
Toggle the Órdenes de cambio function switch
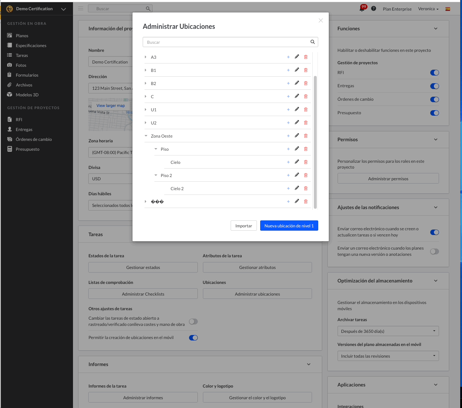pyautogui.click(x=435, y=99)
